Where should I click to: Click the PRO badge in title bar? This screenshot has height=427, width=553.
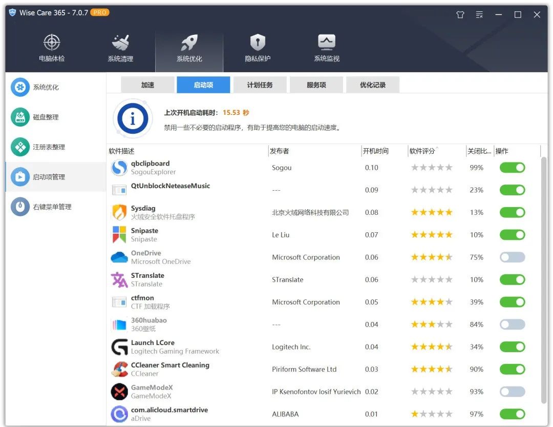[100, 12]
